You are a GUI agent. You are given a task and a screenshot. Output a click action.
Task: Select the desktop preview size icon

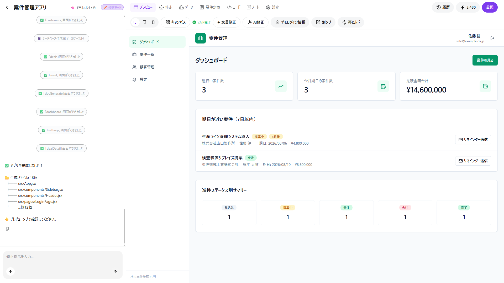pos(135,22)
